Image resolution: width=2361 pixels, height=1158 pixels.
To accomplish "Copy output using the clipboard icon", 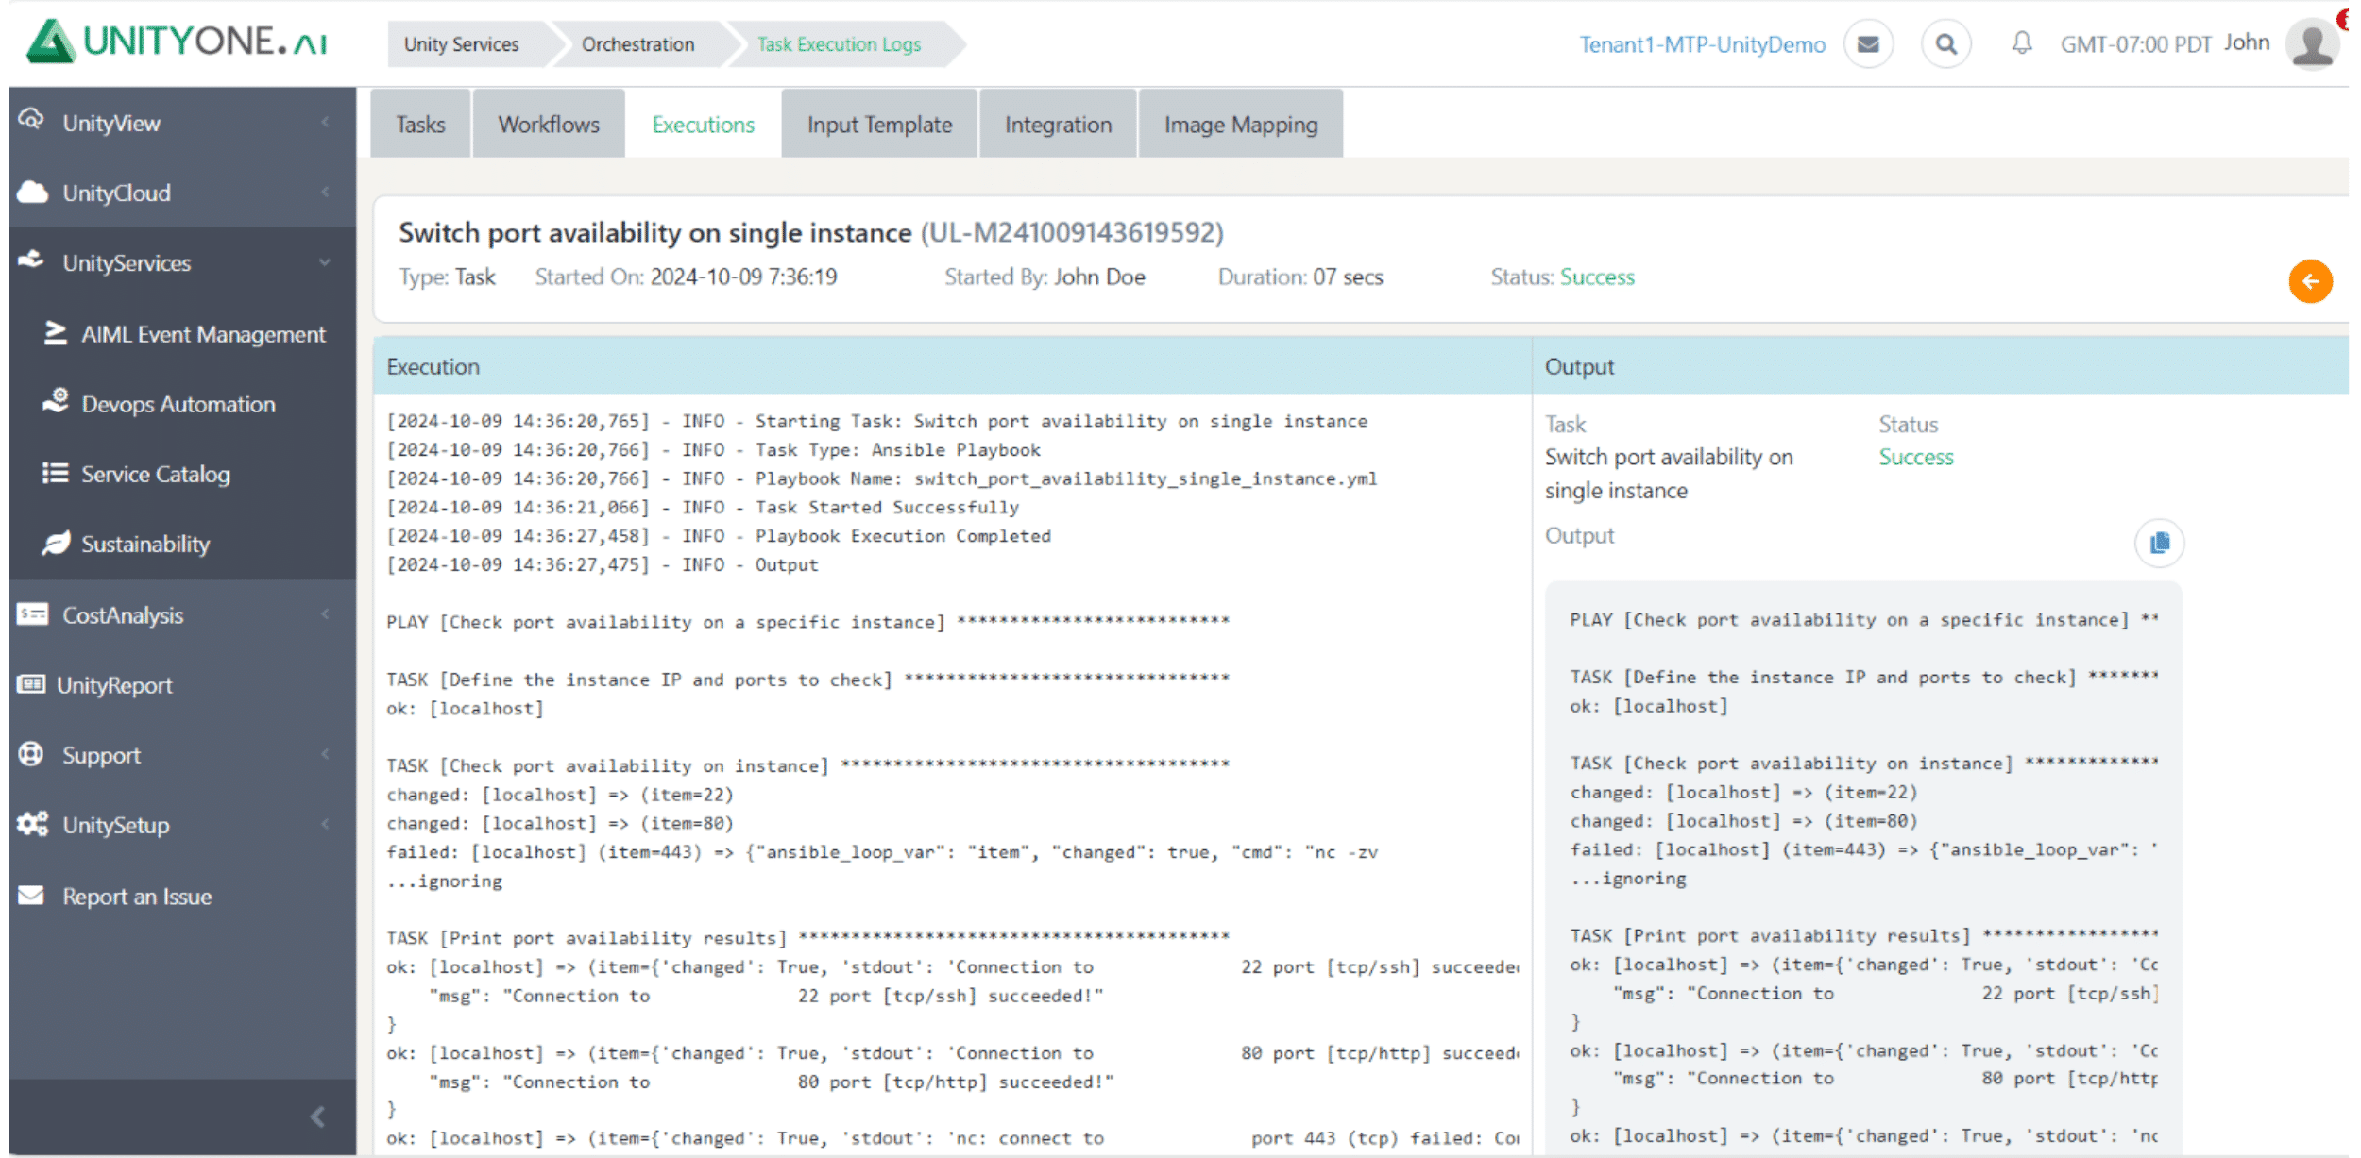I will (2159, 543).
